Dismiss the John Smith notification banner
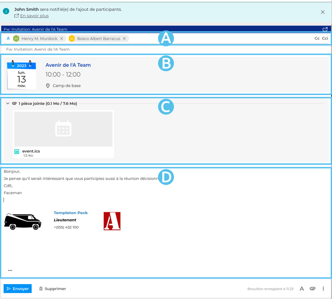Image resolution: width=332 pixels, height=299 pixels. pyautogui.click(x=322, y=12)
